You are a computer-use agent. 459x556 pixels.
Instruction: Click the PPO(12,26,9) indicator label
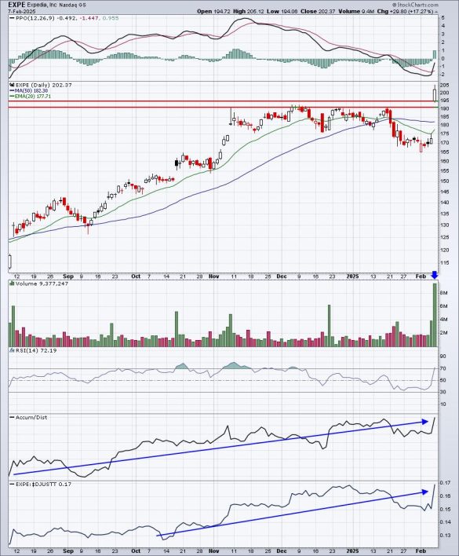click(34, 18)
